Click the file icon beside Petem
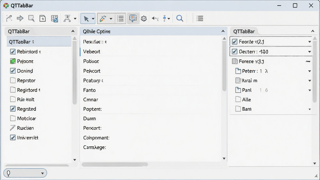 pos(238,71)
